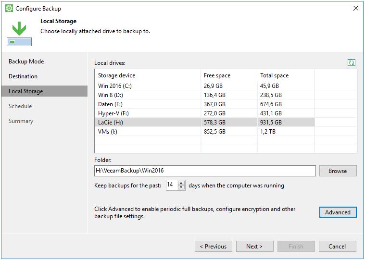Increase retention days with the up arrow
Screen dimensions: 365x260
pyautogui.click(x=181, y=183)
